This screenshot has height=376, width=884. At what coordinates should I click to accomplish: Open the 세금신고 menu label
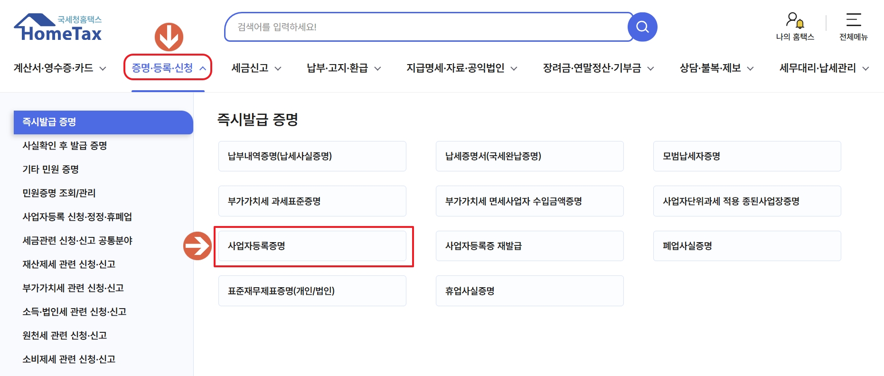coord(250,68)
